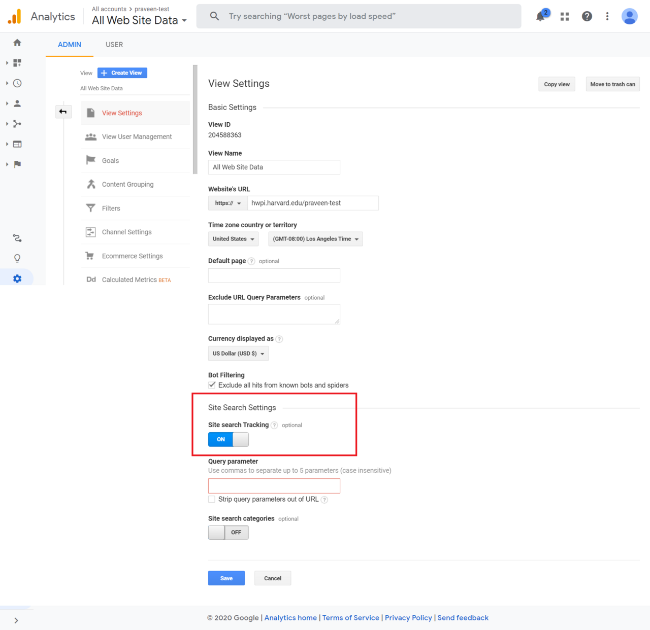Select Goals in the view menu

click(x=110, y=161)
